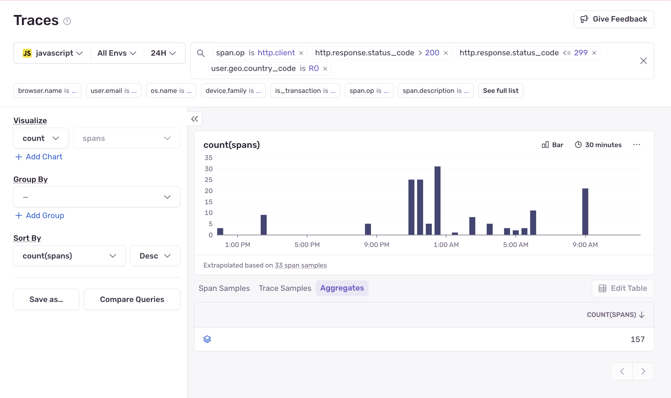Click the tallest bar in the chart
This screenshot has width=671, height=398.
coord(437,200)
